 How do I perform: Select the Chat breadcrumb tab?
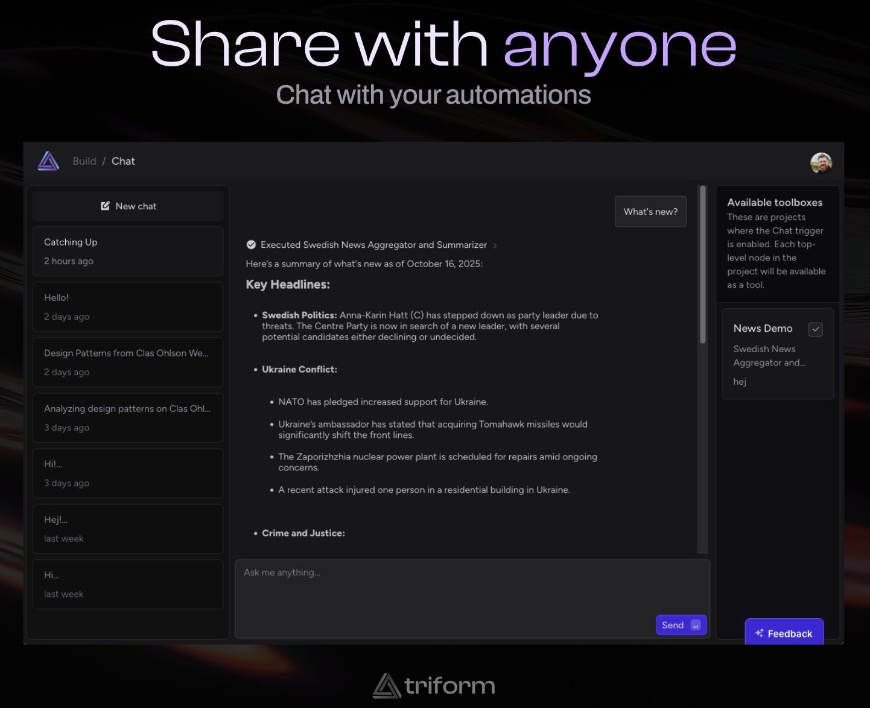(123, 161)
